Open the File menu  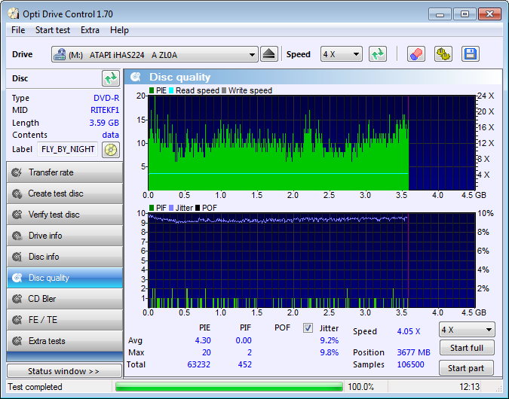pyautogui.click(x=18, y=30)
